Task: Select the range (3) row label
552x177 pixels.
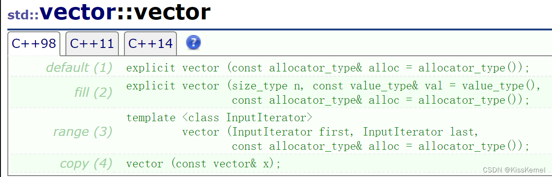Action: point(83,131)
